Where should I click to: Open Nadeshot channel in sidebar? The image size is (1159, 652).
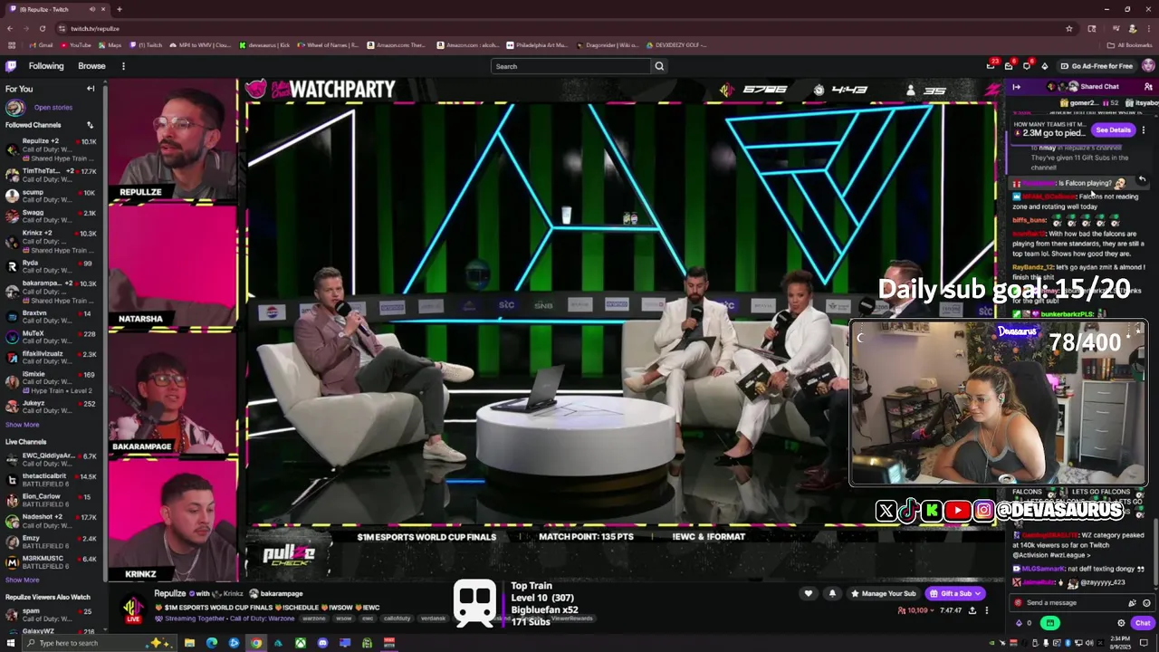(x=52, y=521)
